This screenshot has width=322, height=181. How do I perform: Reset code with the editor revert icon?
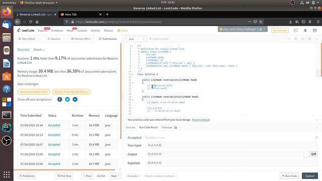click(303, 39)
